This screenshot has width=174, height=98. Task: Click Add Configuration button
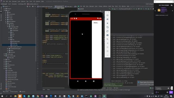[x=150, y=4]
